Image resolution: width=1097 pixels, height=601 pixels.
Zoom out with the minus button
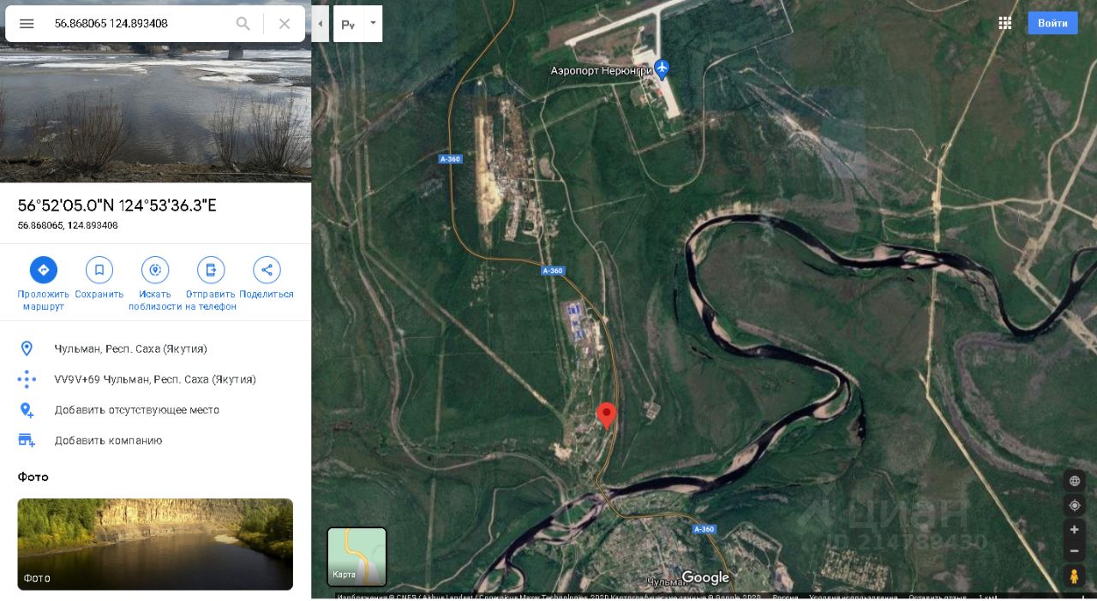click(1074, 550)
